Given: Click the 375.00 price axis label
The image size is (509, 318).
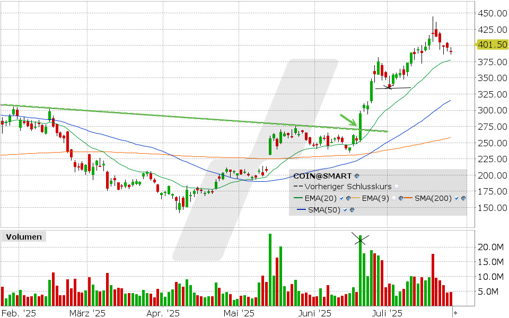Looking at the screenshot, I should coord(492,62).
